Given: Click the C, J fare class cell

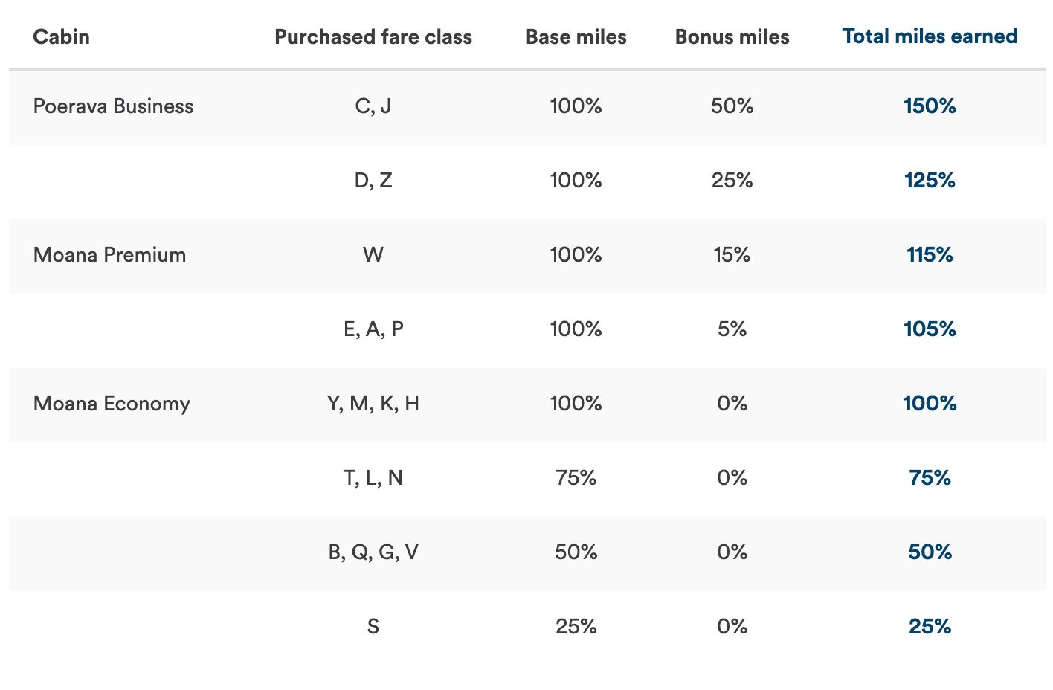Looking at the screenshot, I should click(373, 106).
